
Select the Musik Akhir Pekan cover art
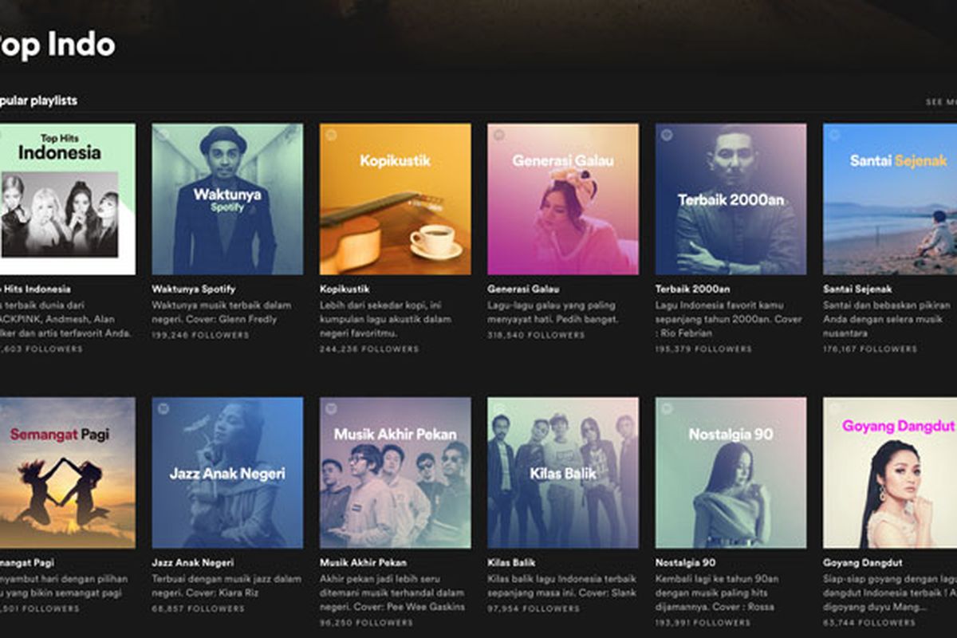click(x=395, y=472)
